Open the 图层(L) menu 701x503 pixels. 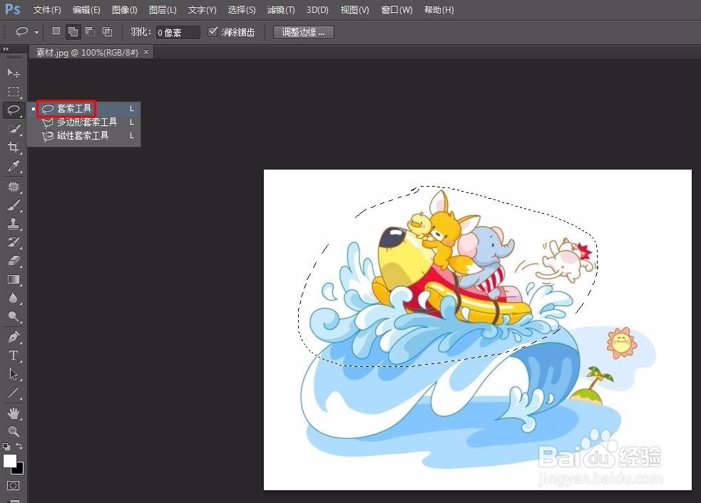[163, 10]
